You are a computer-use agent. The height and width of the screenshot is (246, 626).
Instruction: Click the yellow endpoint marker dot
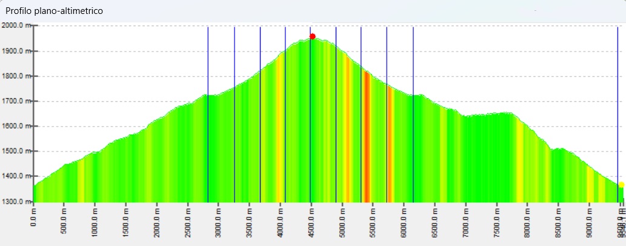pos(621,184)
